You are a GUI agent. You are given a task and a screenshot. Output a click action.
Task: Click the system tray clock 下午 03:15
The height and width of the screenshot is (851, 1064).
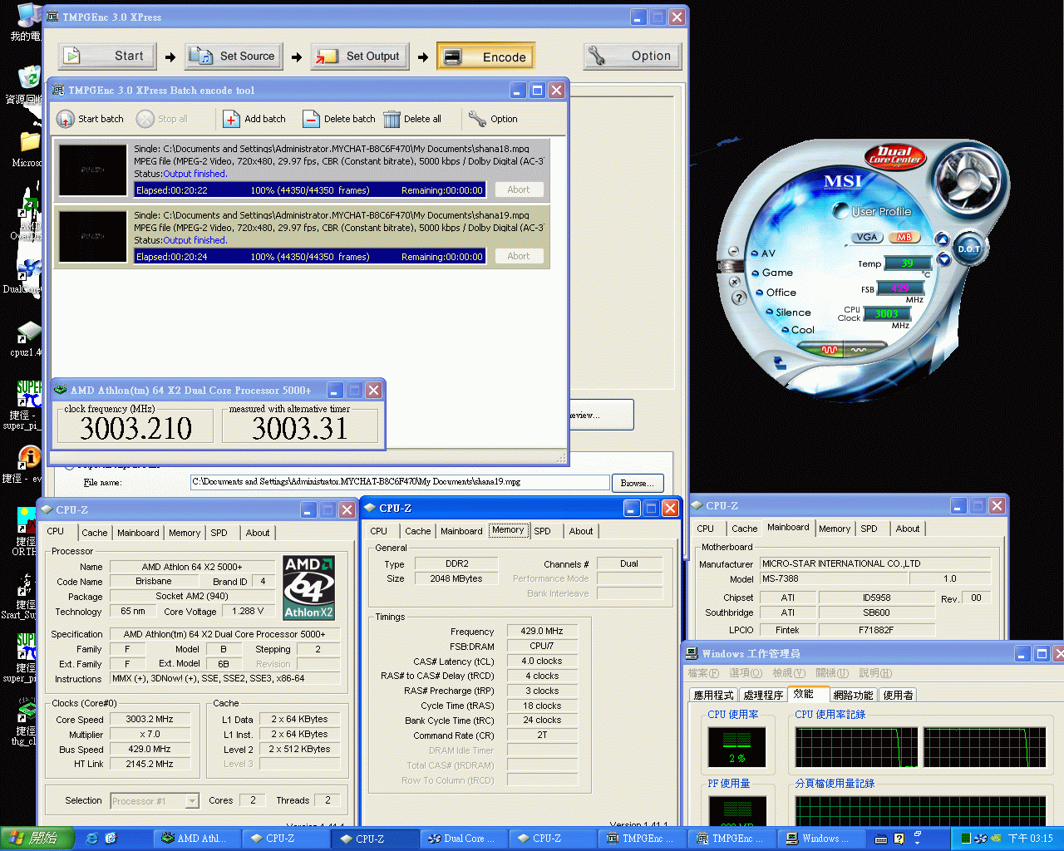(1030, 839)
